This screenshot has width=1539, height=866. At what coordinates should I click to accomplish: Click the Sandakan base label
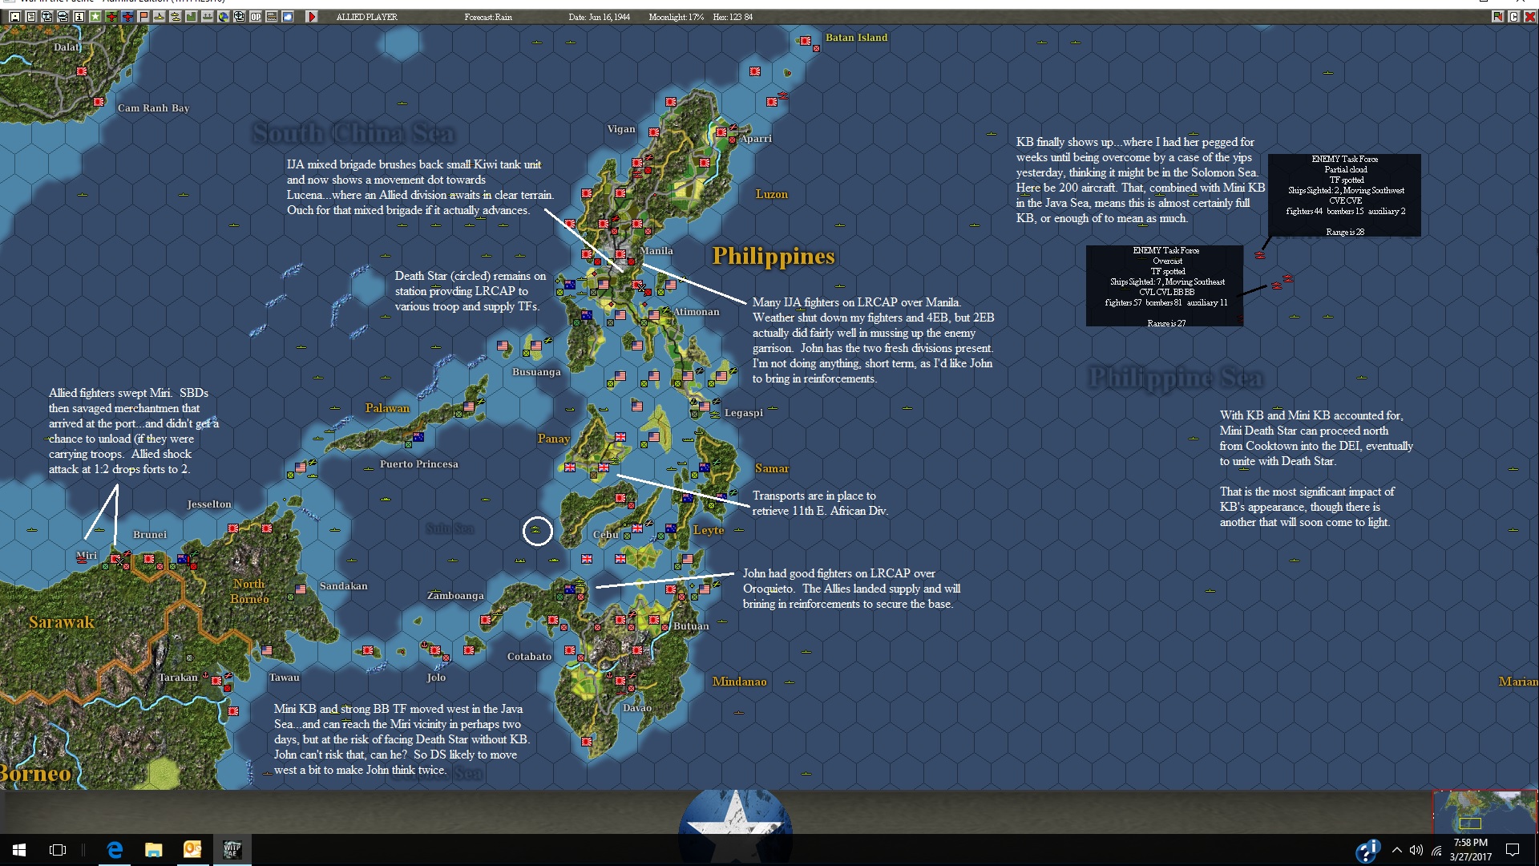pyautogui.click(x=344, y=586)
